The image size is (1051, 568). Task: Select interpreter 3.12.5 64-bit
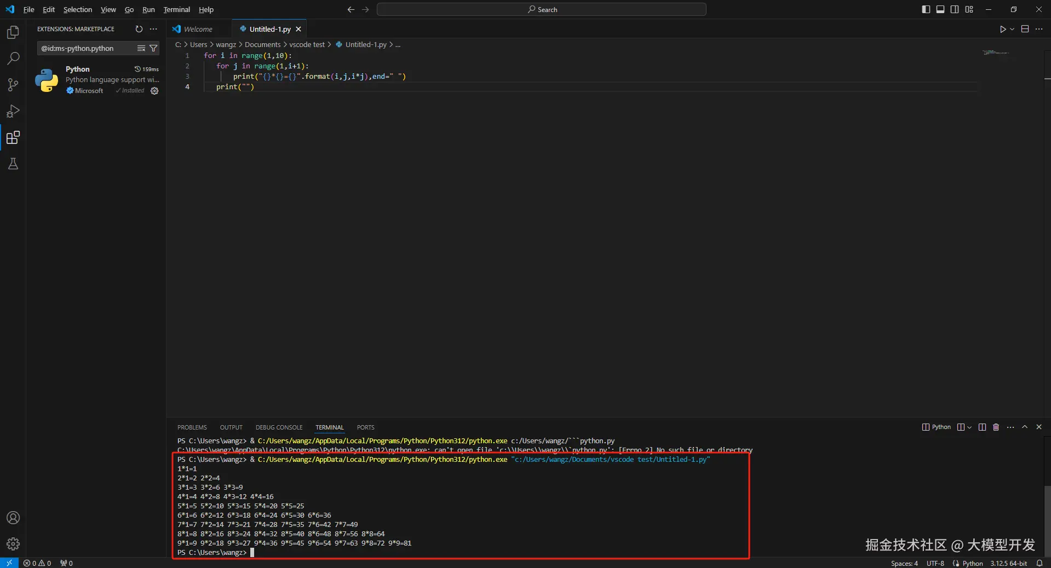tap(1008, 563)
